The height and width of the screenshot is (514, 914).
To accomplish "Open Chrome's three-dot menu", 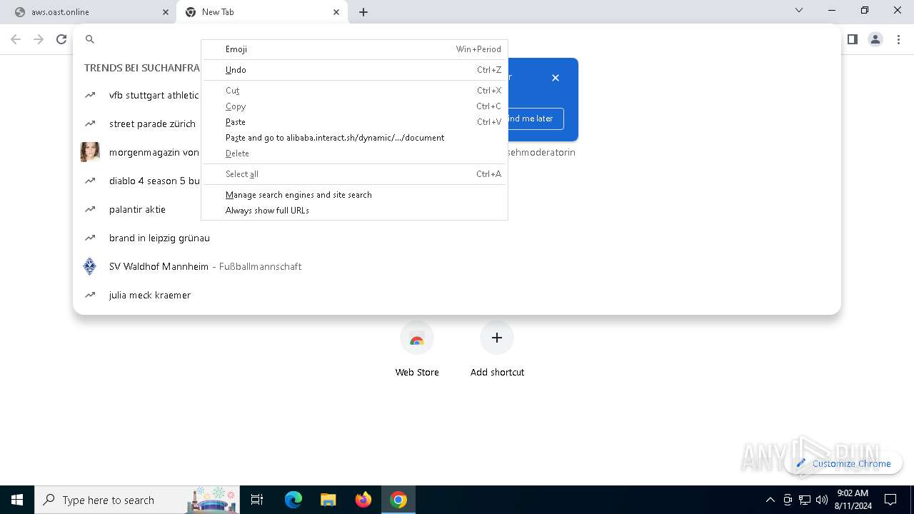I will (898, 39).
